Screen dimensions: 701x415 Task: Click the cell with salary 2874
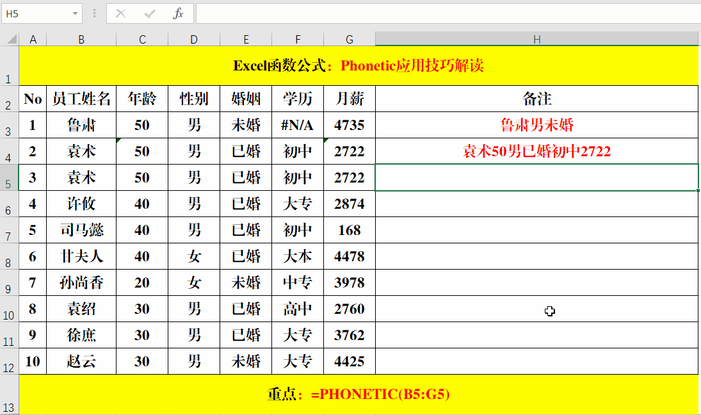pyautogui.click(x=350, y=204)
